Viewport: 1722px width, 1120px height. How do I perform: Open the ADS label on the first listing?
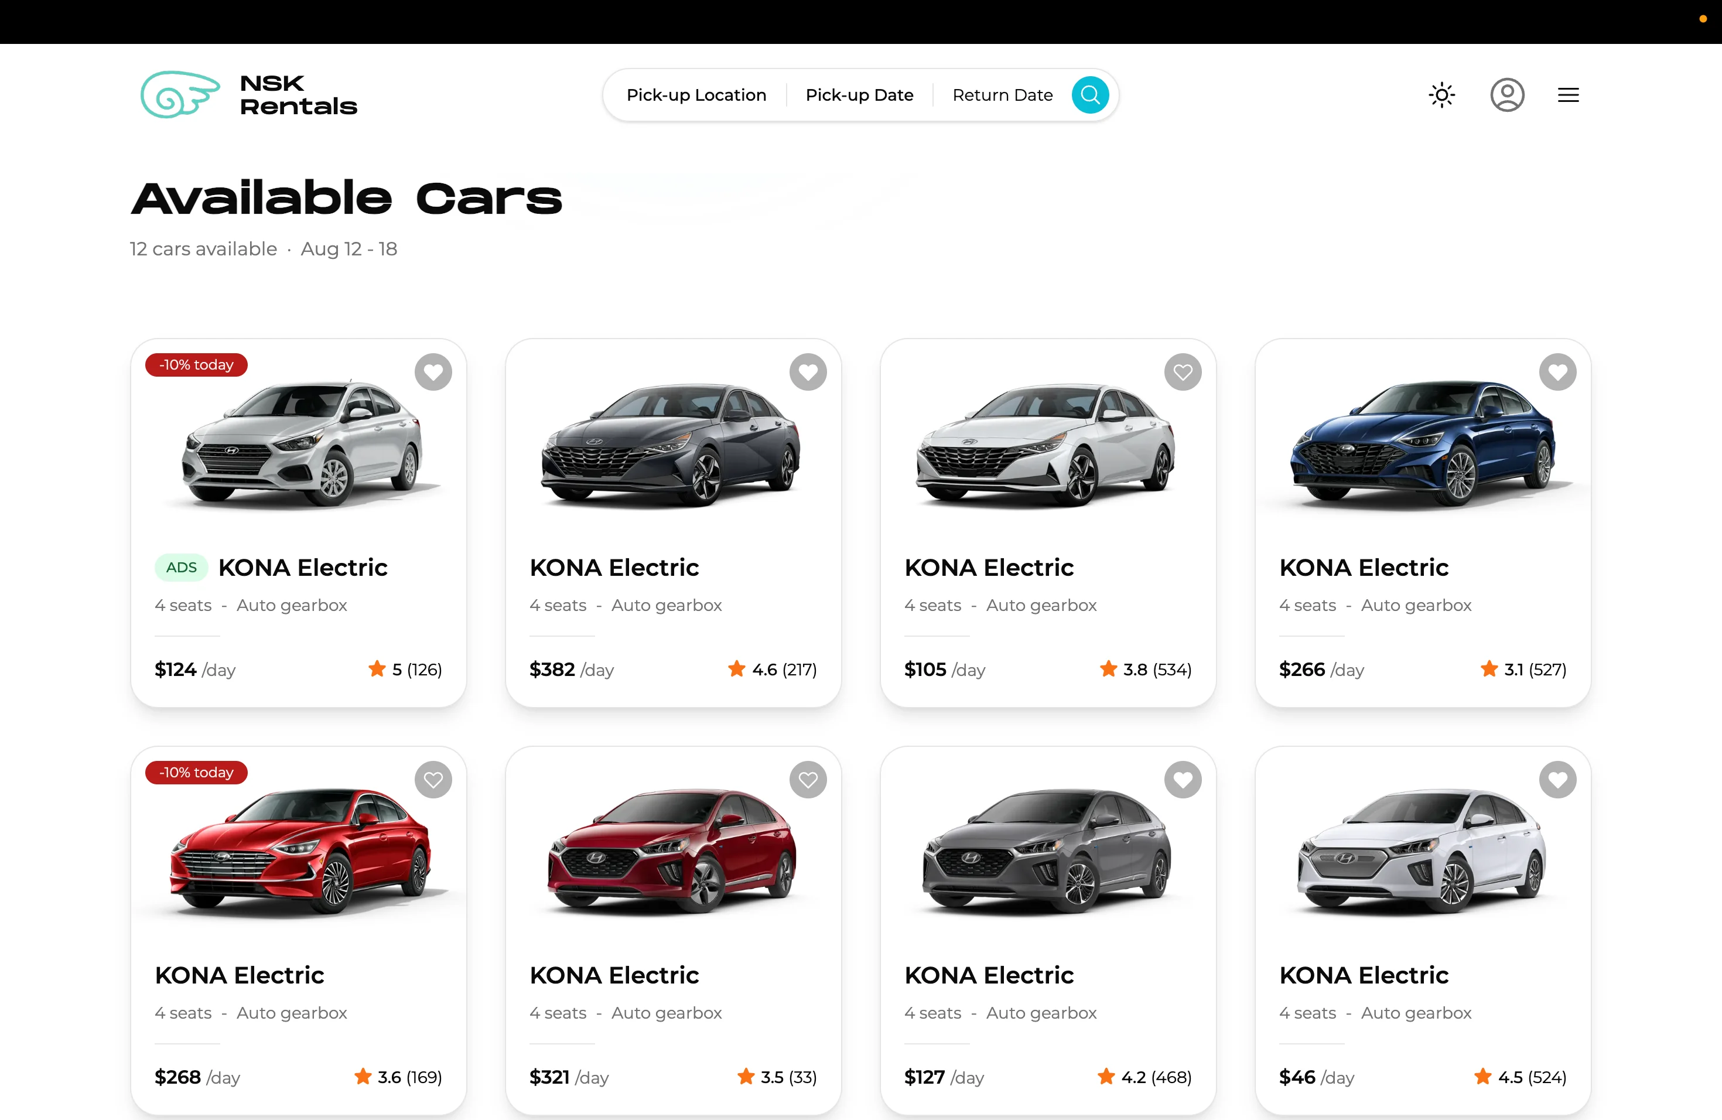coord(180,568)
